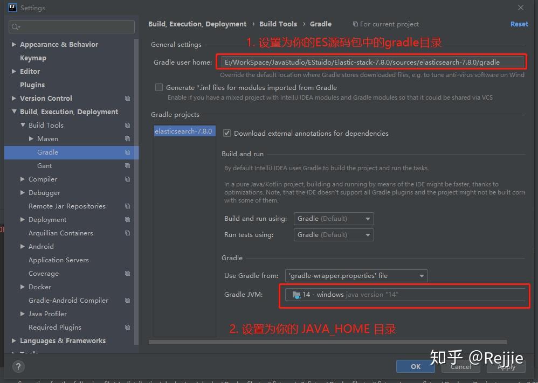538x383 pixels.
Task: Expand the Editor settings node
Action: (x=13, y=71)
